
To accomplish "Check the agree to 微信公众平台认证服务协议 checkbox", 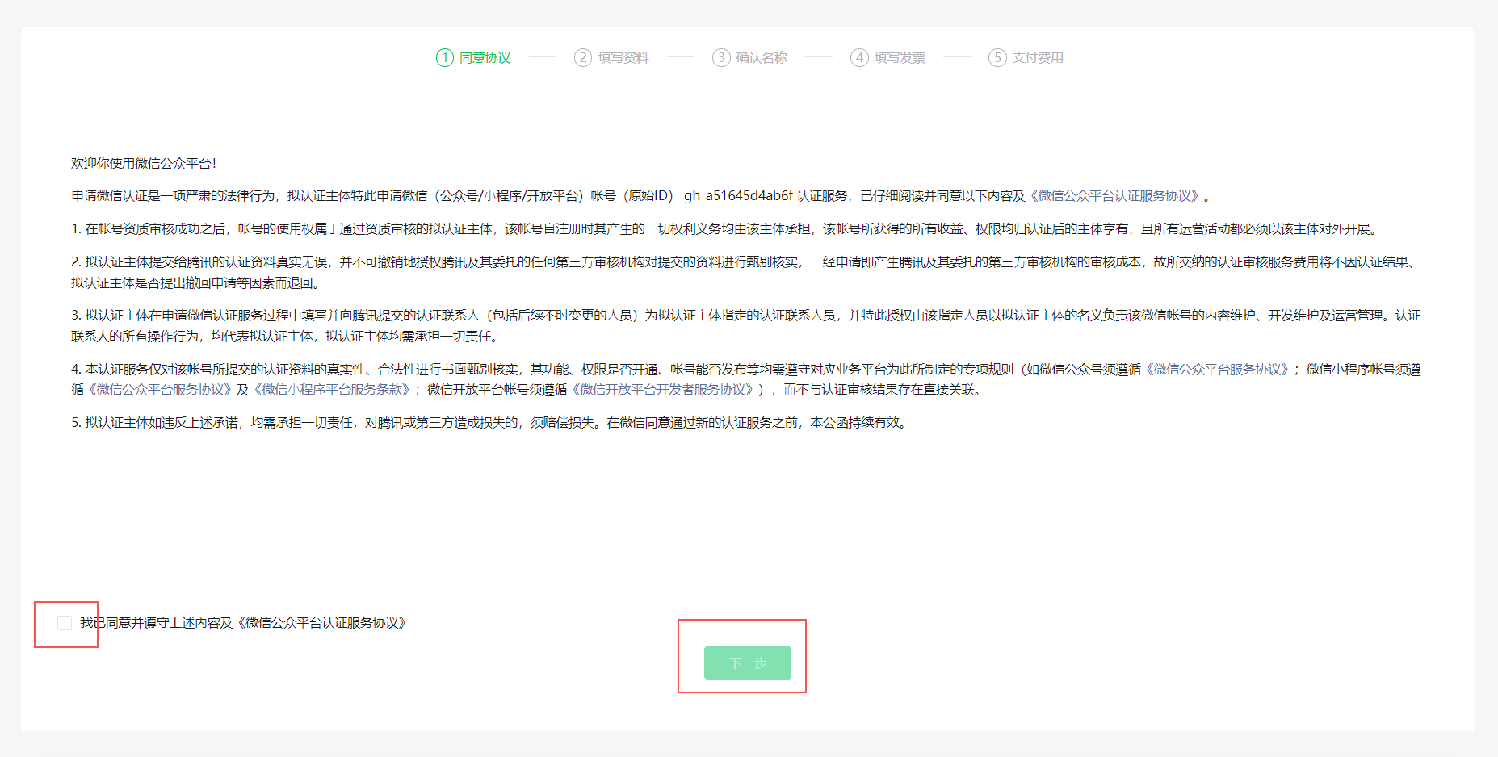I will (65, 623).
